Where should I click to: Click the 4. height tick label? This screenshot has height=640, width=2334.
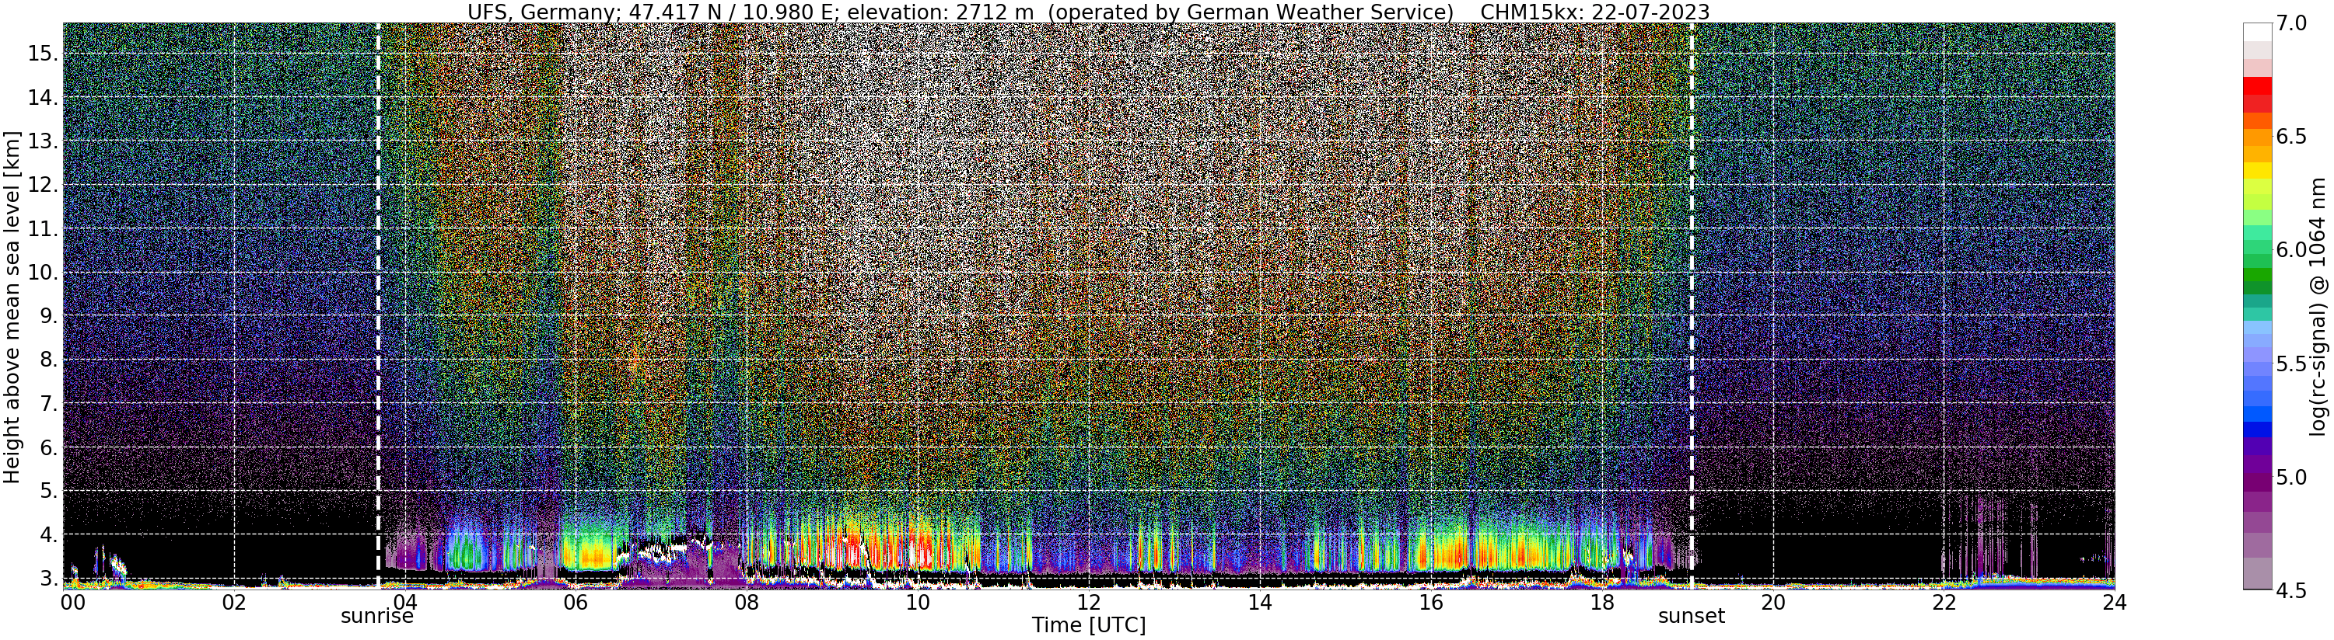[x=48, y=535]
